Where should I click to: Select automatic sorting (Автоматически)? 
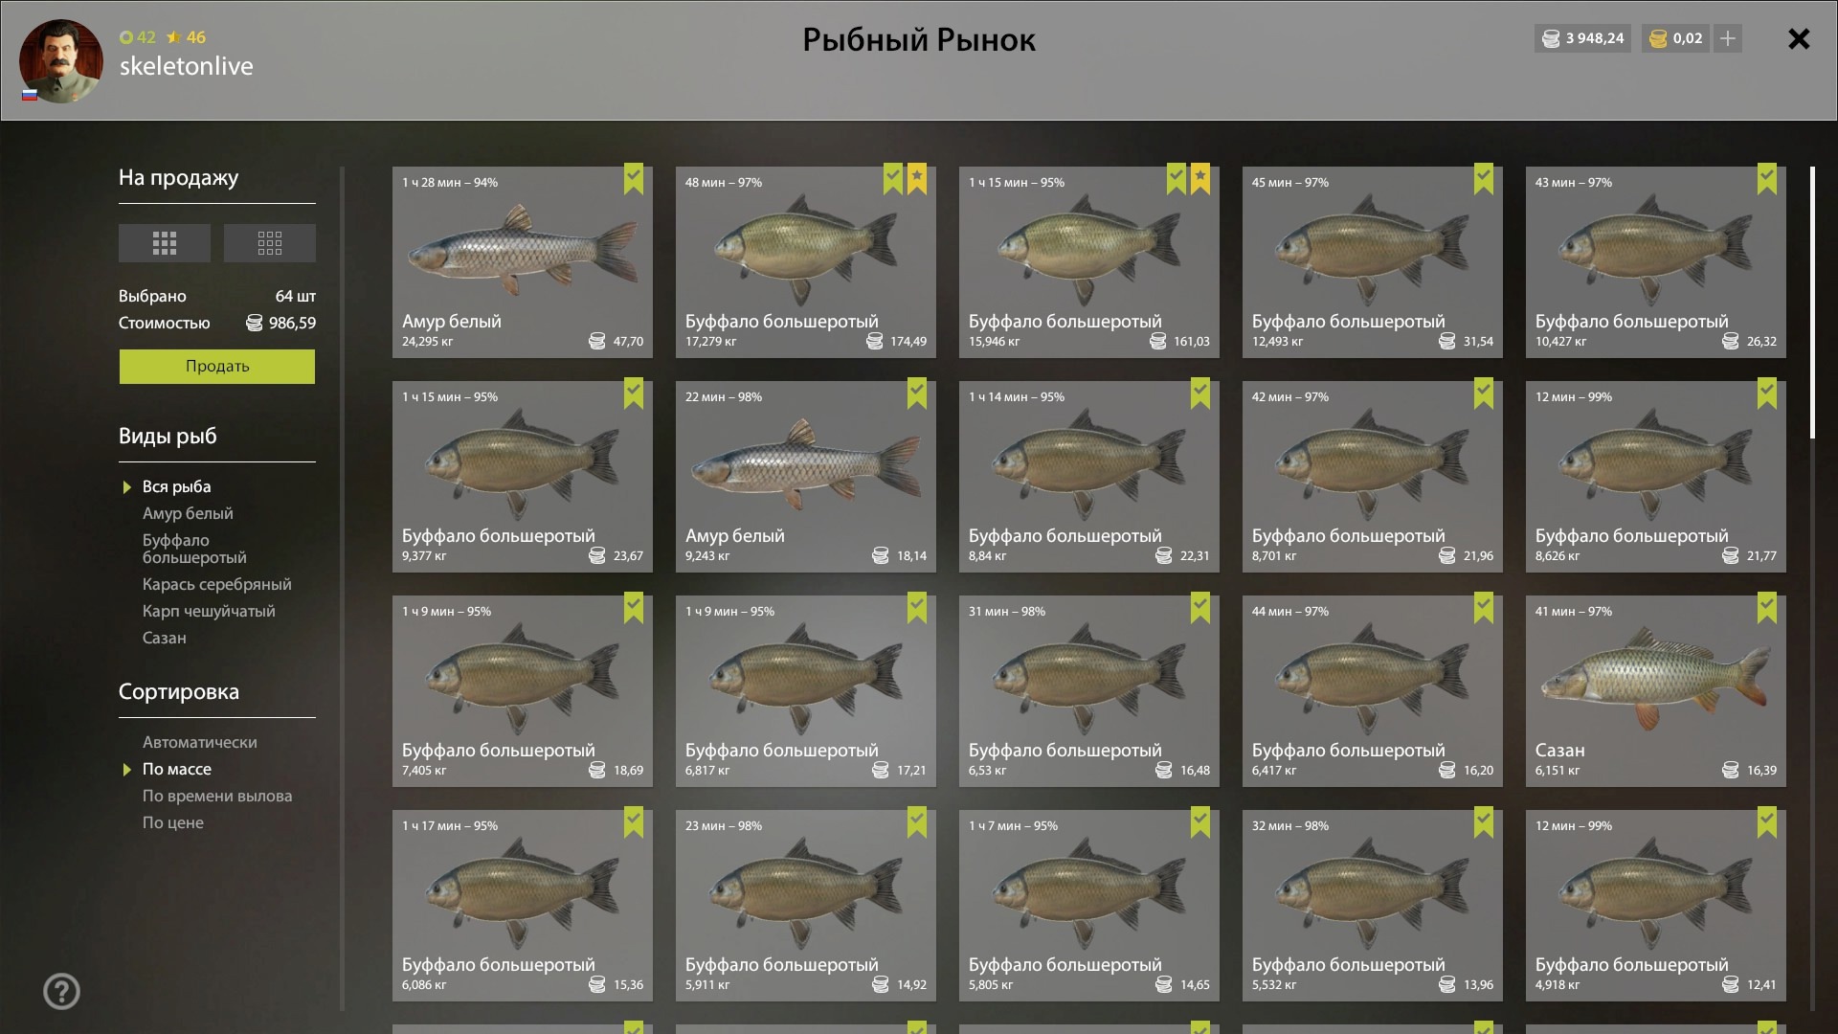200,742
